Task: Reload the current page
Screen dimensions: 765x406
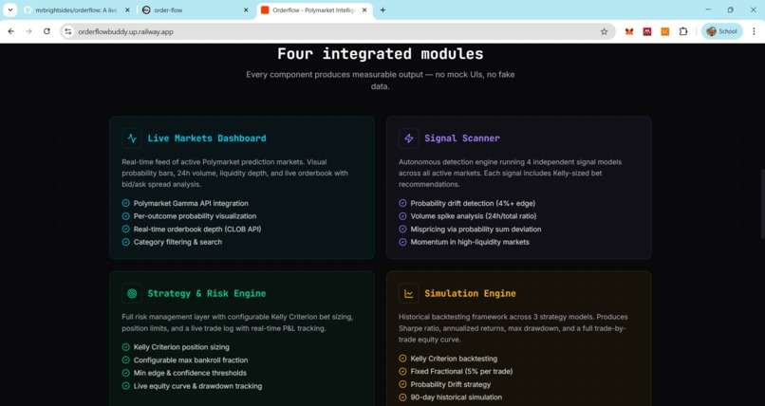Action: [x=47, y=31]
